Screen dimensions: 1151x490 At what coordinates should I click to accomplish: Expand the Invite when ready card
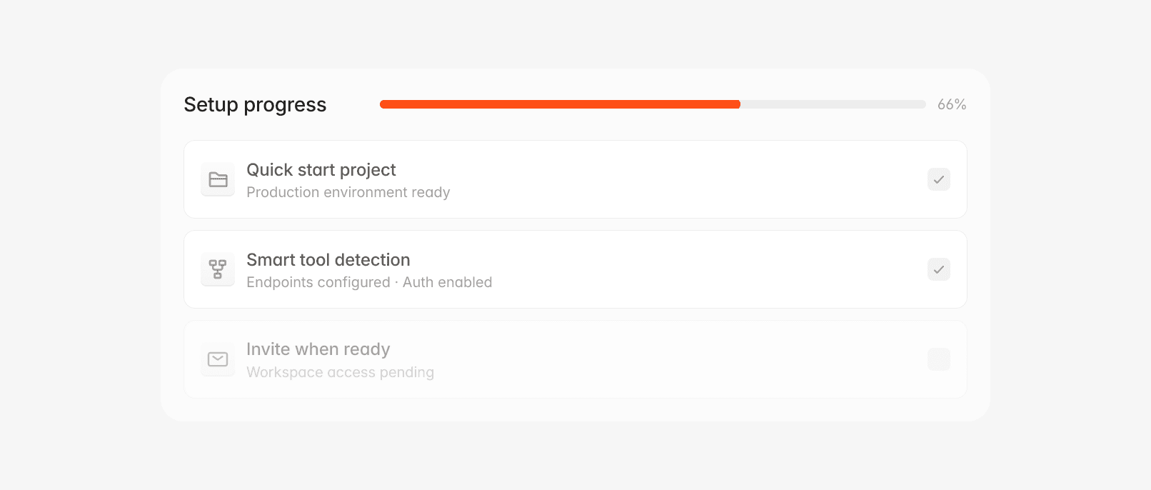pyautogui.click(x=575, y=359)
